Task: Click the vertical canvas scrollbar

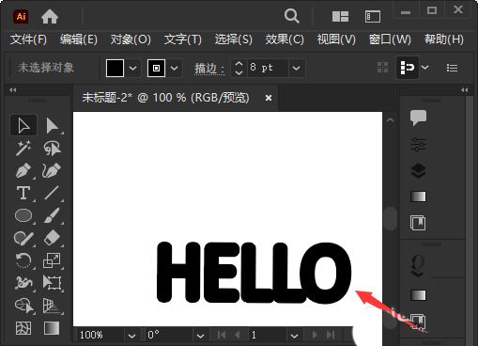Action: point(390,218)
